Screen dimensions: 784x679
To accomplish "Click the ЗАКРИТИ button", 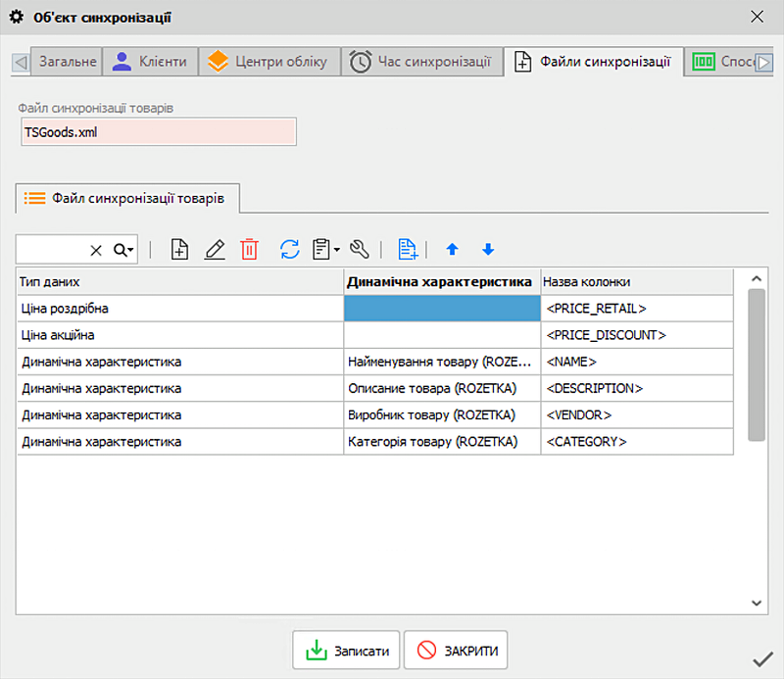I will tap(456, 650).
